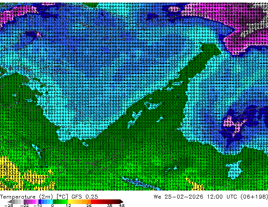
Task: Click the 48 legend label
Action: 122,205
